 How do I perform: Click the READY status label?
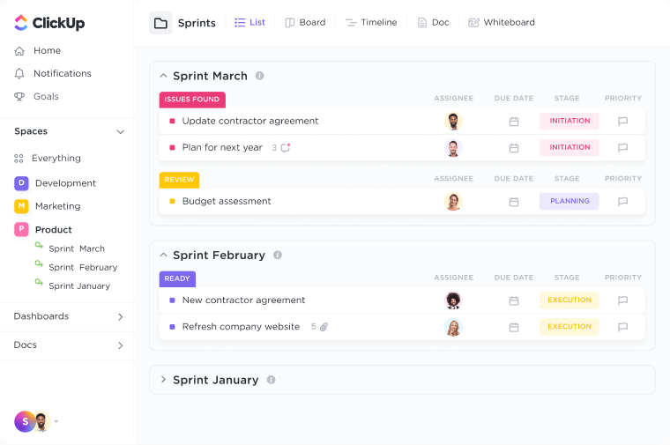click(177, 279)
